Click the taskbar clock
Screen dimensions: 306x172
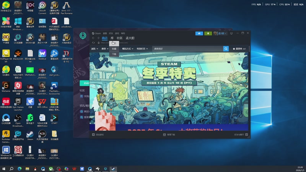(301, 169)
